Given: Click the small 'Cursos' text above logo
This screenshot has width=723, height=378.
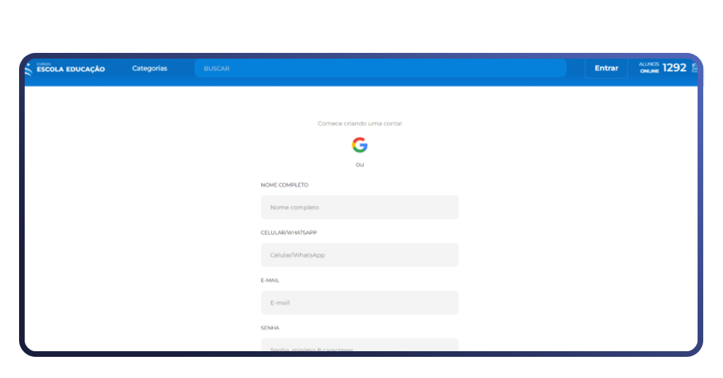Looking at the screenshot, I should pyautogui.click(x=44, y=63).
